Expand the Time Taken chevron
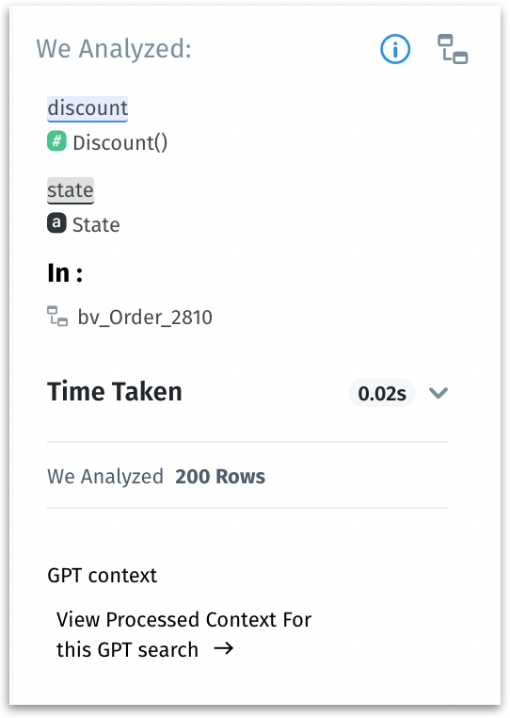This screenshot has height=718, width=510. (438, 393)
